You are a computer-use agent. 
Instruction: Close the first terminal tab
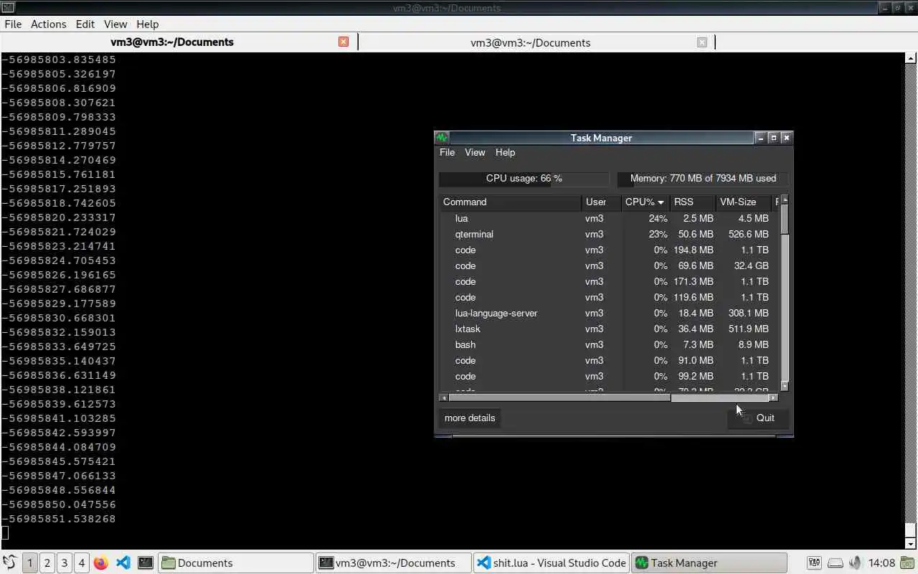[x=344, y=42]
